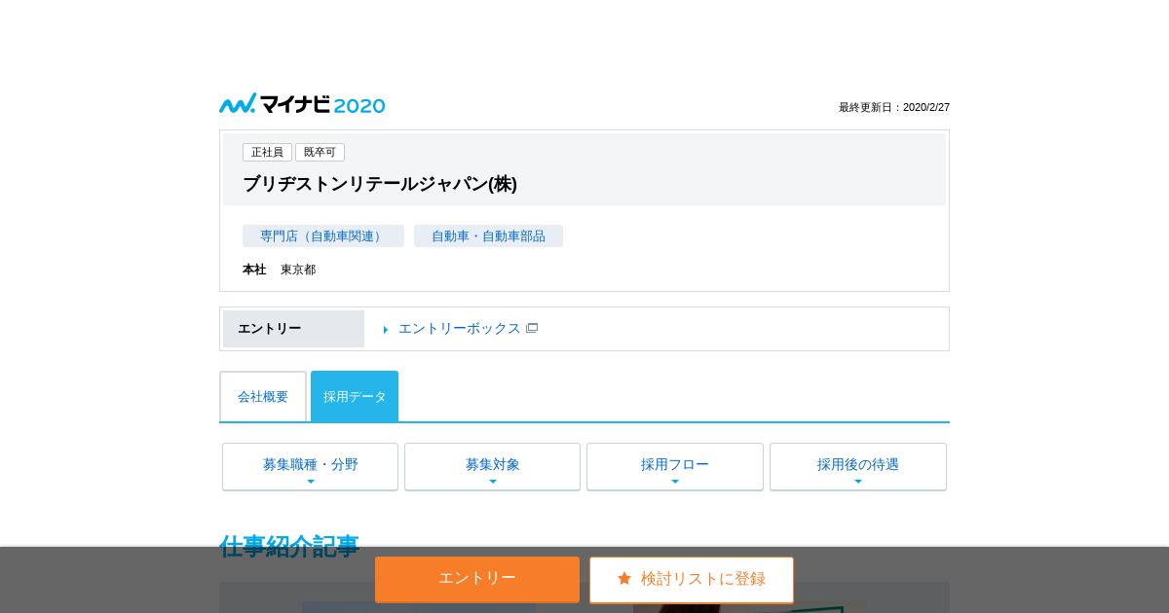Click the エントリー row label
The width and height of the screenshot is (1169, 613).
[293, 329]
